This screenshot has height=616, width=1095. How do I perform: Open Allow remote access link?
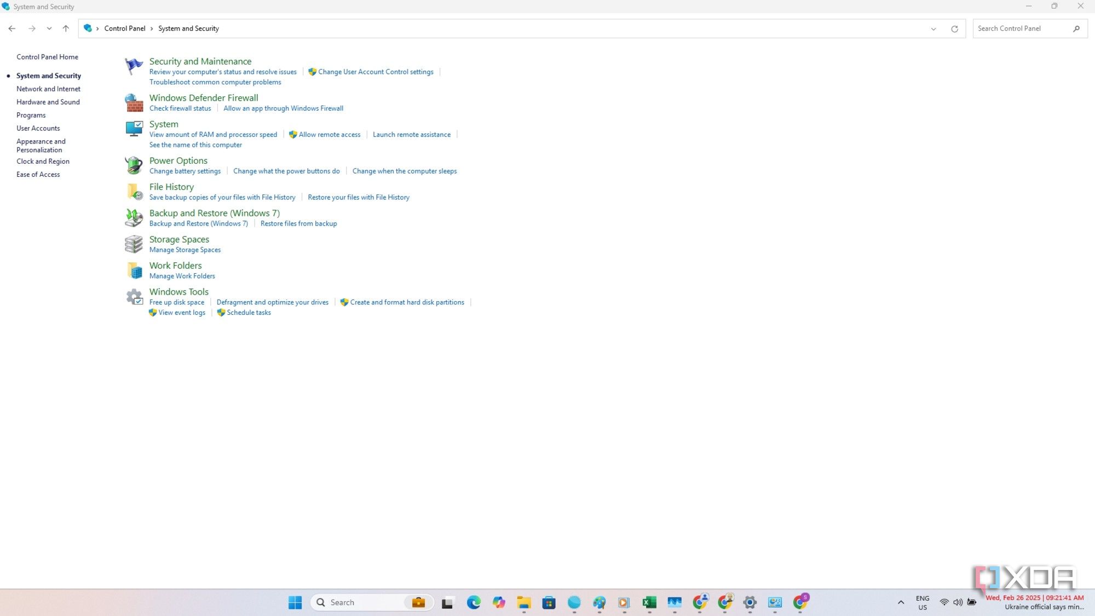pos(330,135)
